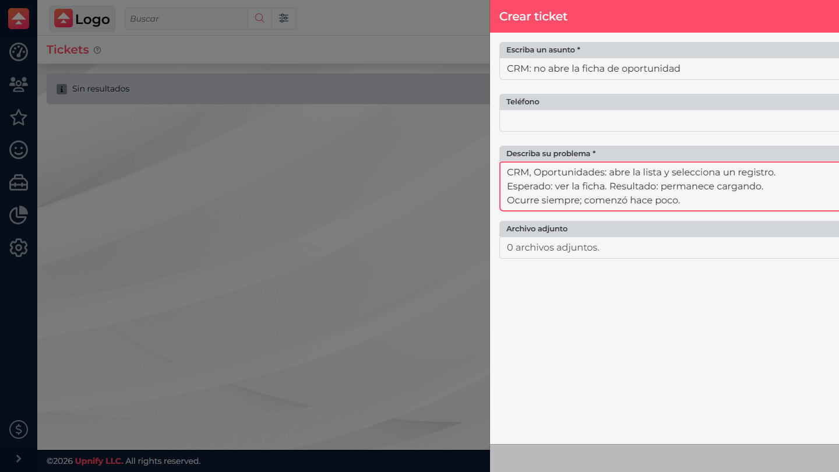
Task: Click the 'Describa su problema *' label
Action: tap(551, 154)
